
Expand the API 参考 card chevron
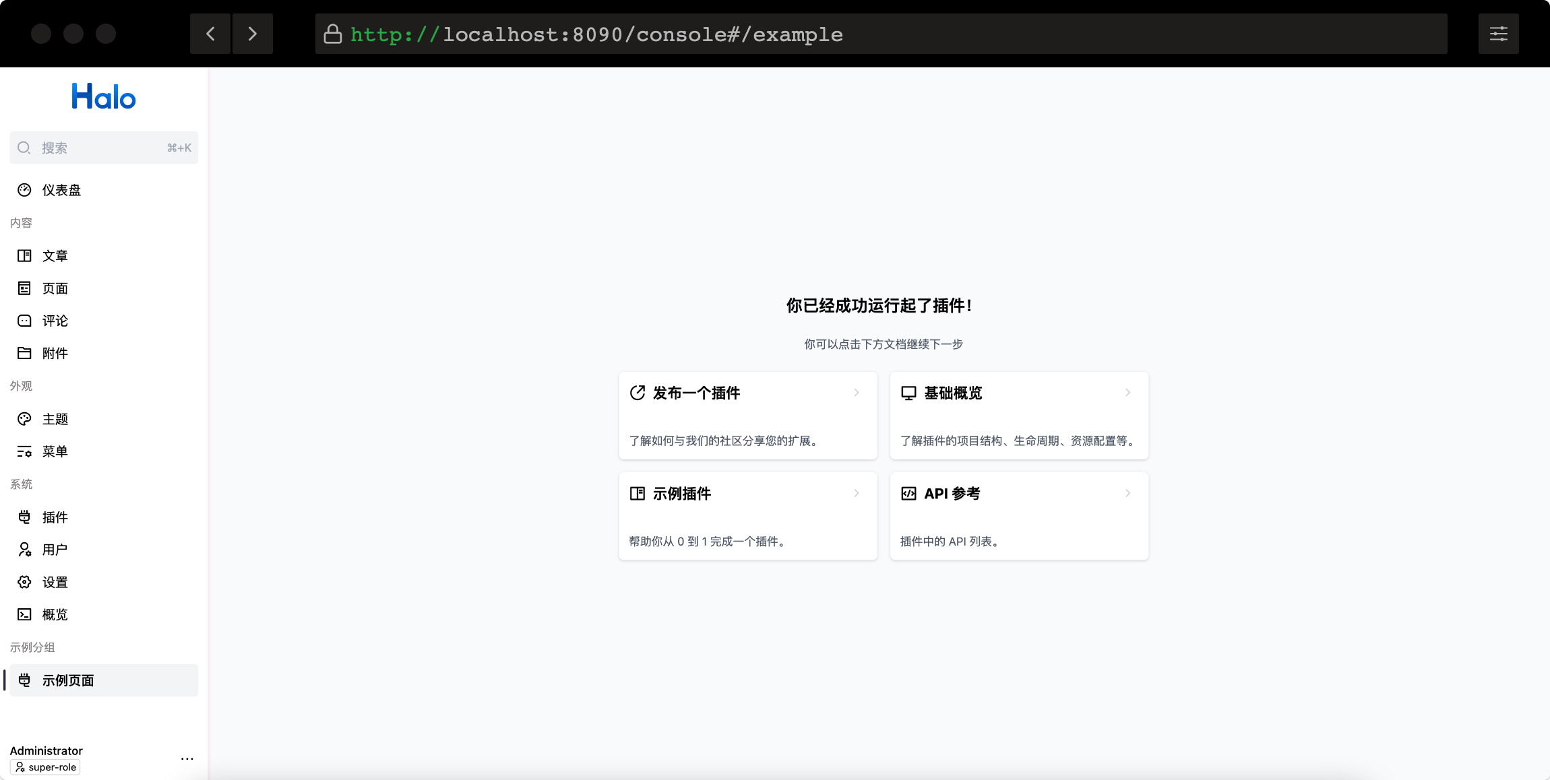coord(1127,492)
